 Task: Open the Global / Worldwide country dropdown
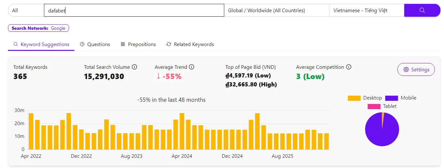coord(276,10)
